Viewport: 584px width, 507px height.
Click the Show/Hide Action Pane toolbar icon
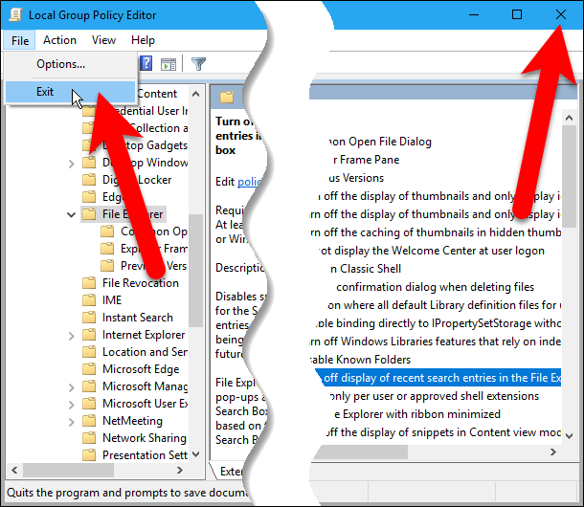click(168, 64)
